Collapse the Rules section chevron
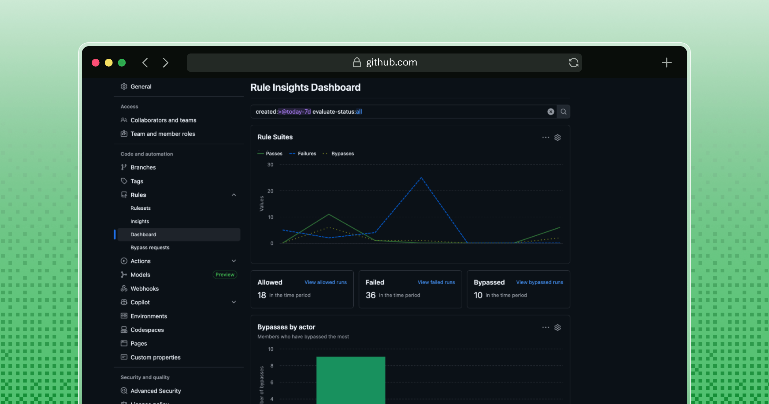This screenshot has width=769, height=404. [234, 195]
